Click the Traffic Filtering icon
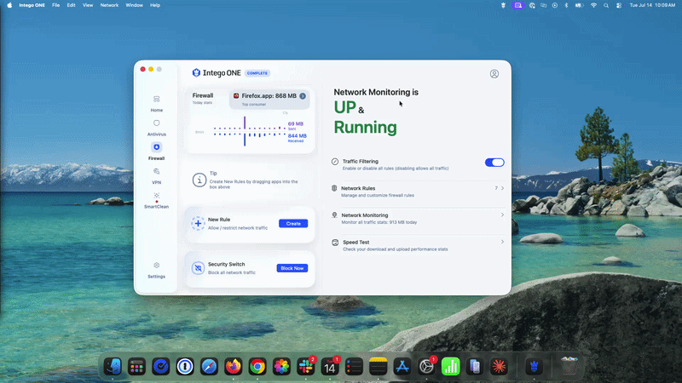The image size is (682, 383). click(335, 162)
